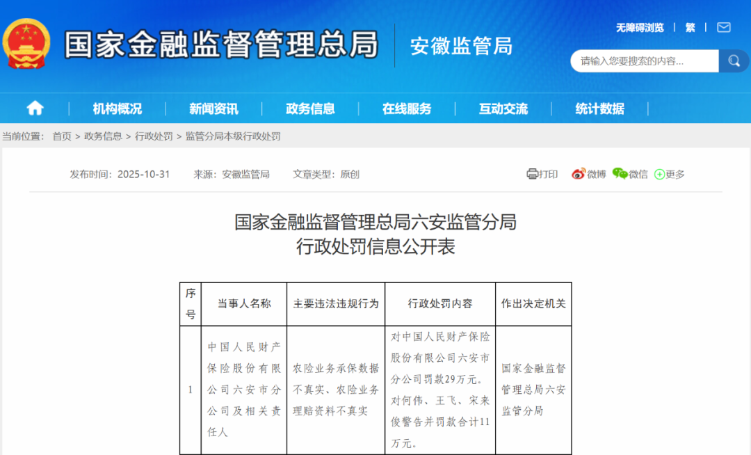751x455 pixels.
Task: Expand more sharing options plus icon
Action: pyautogui.click(x=659, y=174)
